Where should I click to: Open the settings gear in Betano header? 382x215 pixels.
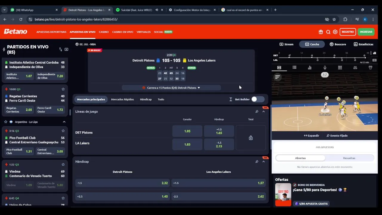click(x=335, y=32)
